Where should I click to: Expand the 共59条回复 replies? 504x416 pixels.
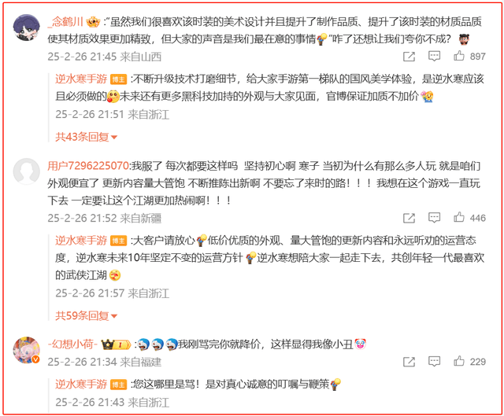click(x=86, y=316)
